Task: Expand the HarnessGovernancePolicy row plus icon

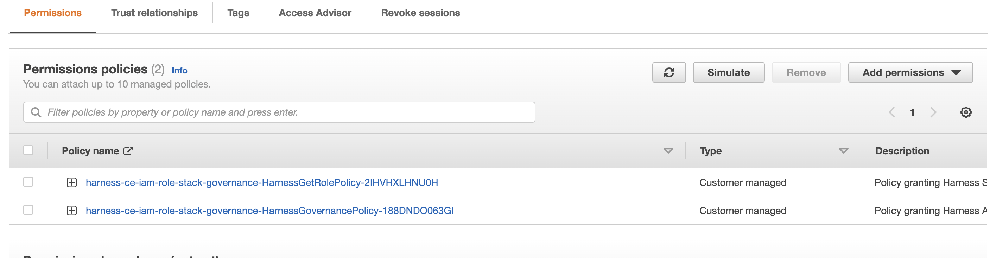Action: point(72,211)
